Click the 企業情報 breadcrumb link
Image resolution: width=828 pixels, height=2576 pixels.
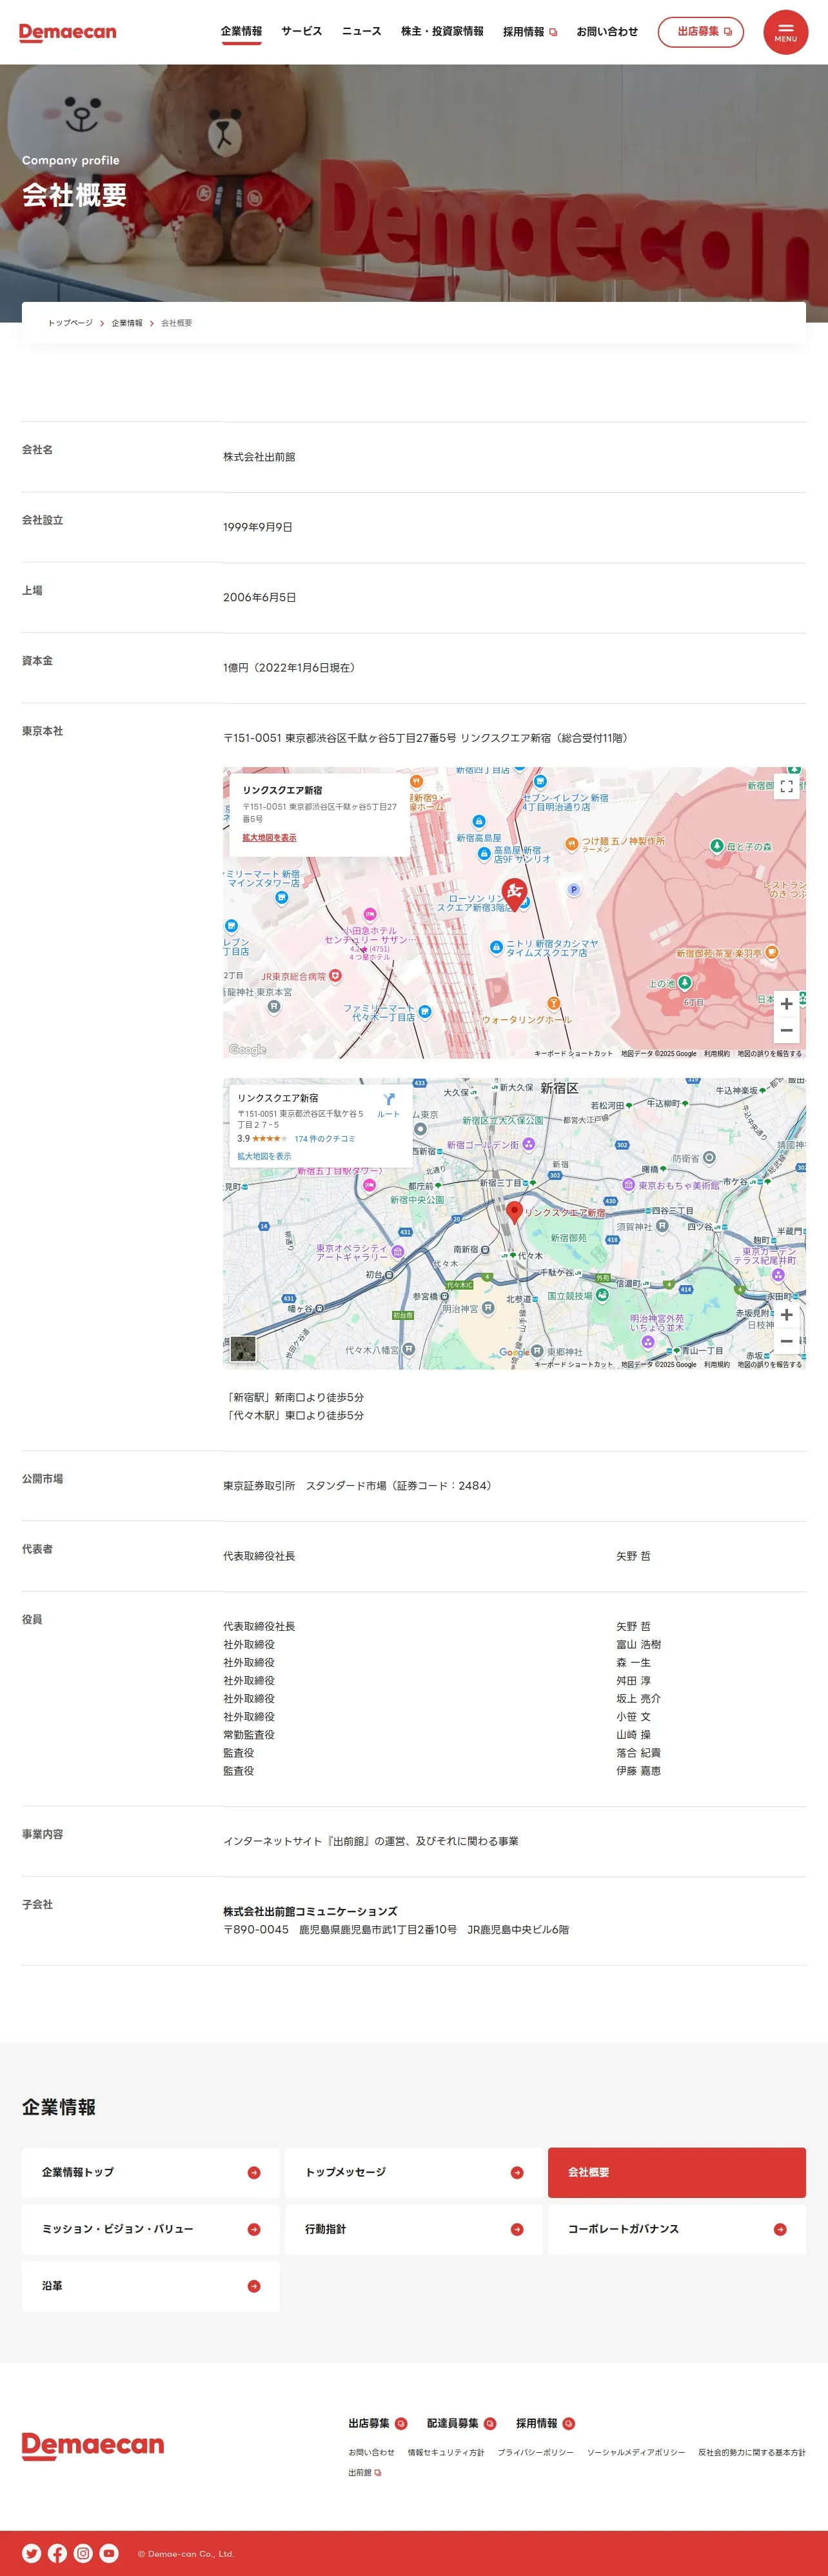coord(127,323)
